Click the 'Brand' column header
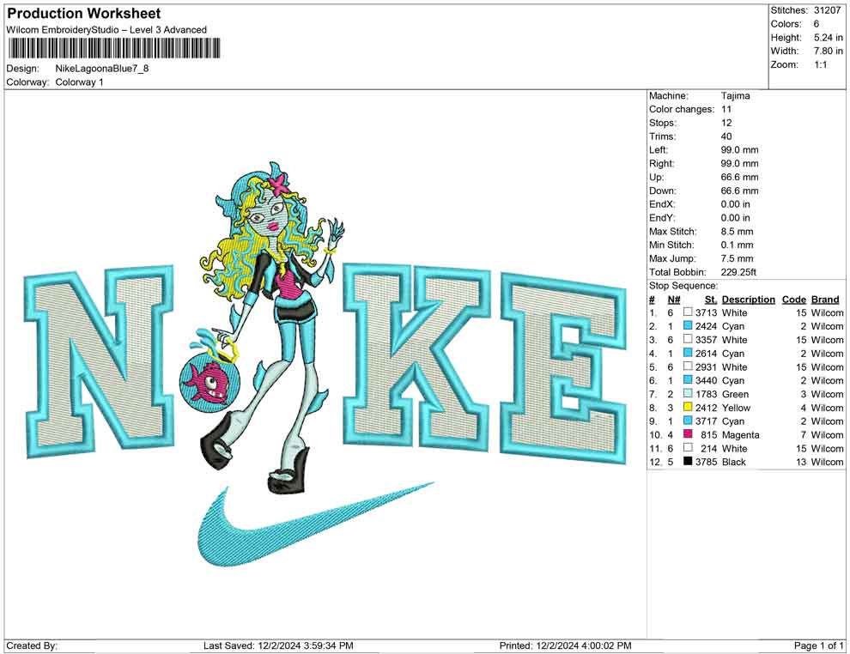 pos(825,299)
